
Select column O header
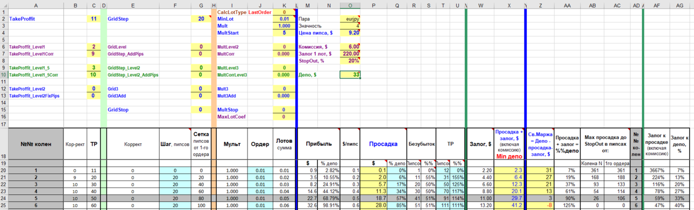tap(350, 5)
